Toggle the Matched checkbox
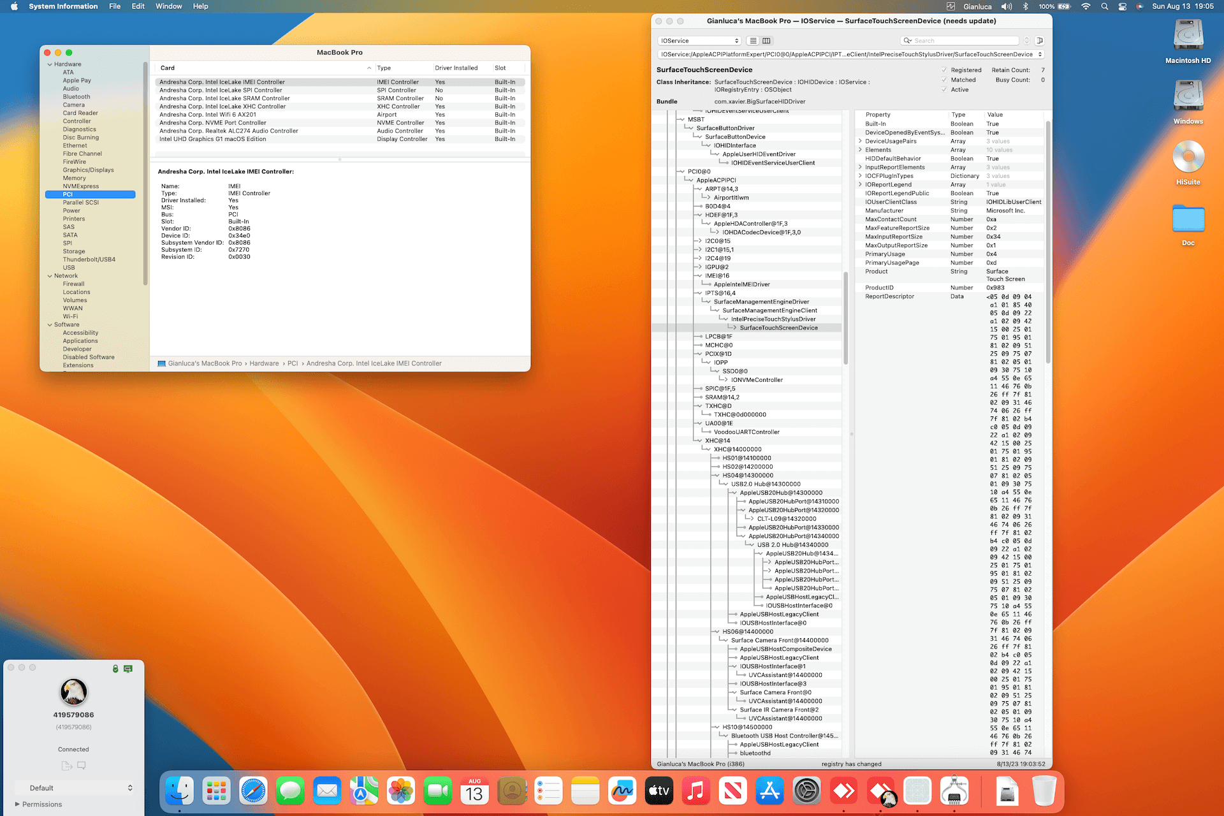1224x816 pixels. coord(944,80)
